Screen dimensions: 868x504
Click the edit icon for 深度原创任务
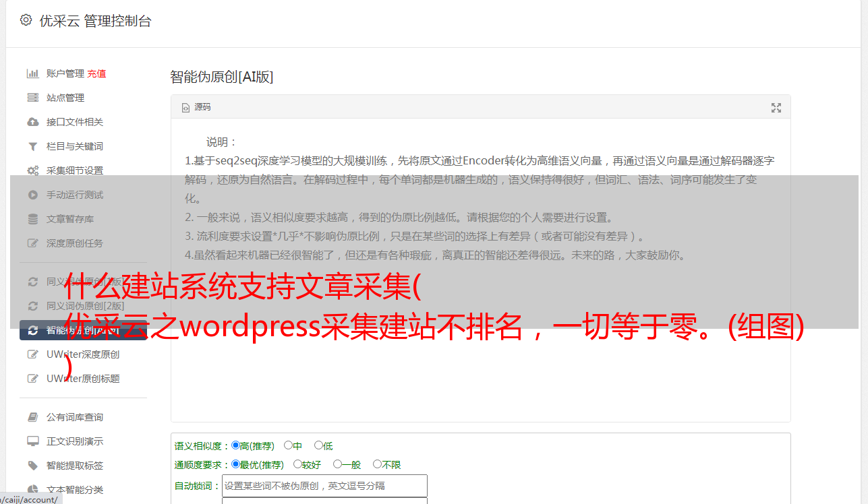[32, 243]
